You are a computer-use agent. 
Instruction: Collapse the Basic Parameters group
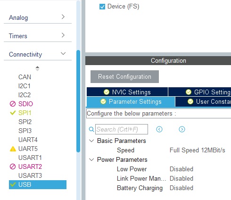pyautogui.click(x=91, y=141)
